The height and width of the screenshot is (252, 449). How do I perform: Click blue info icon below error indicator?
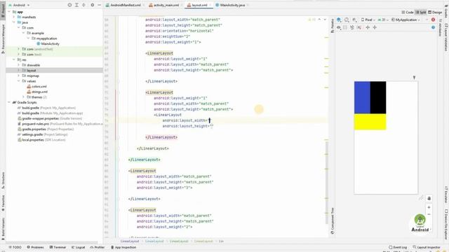[434, 27]
